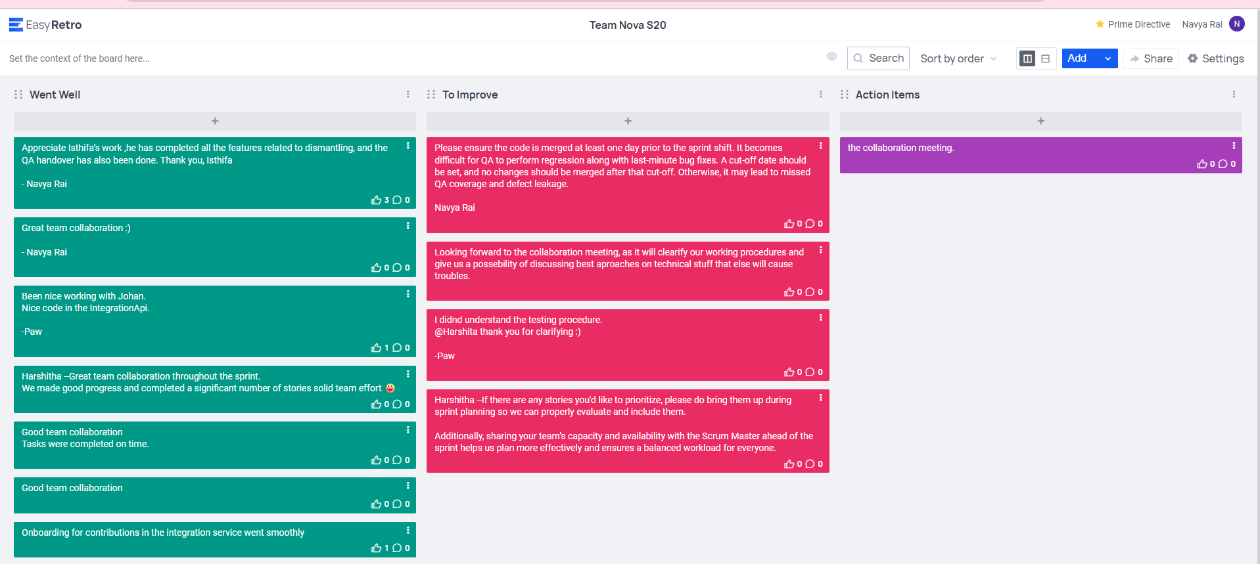Expand the Add button dropdown arrow

[x=1108, y=58]
